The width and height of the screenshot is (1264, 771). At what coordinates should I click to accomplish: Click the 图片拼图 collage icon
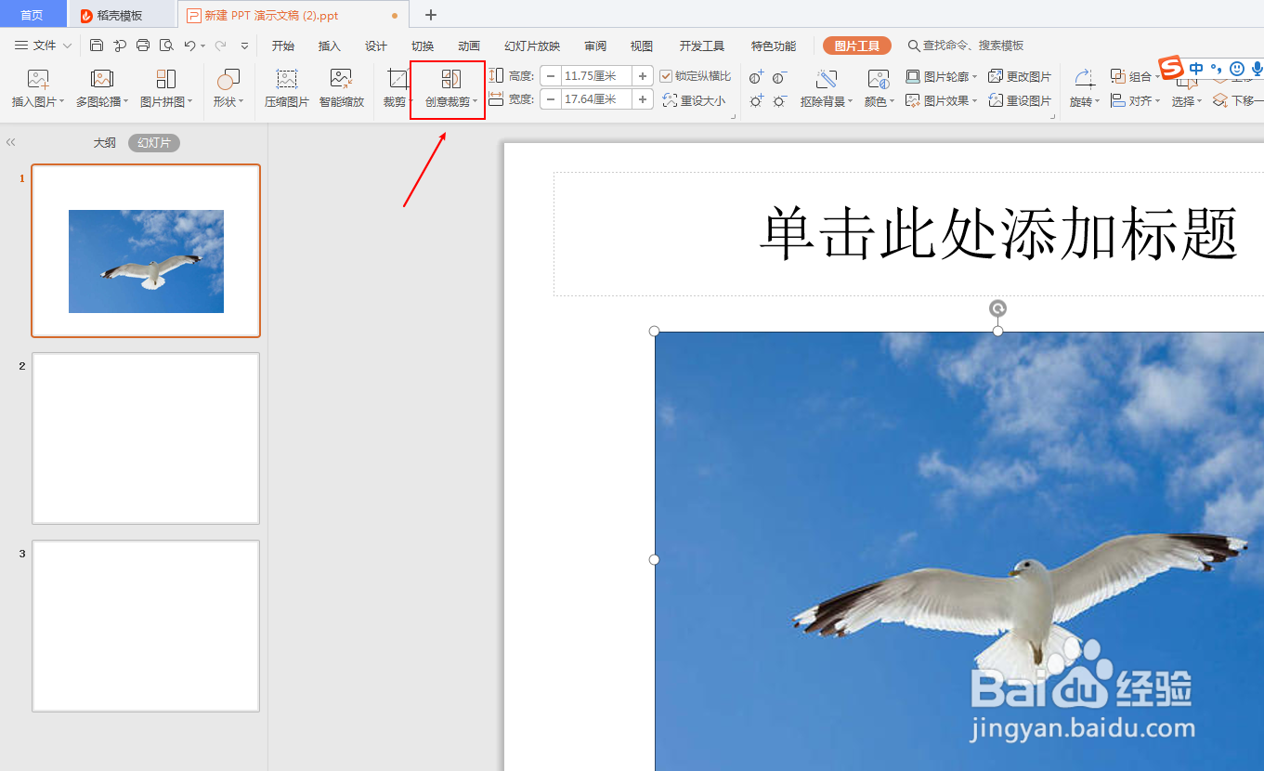tap(166, 79)
